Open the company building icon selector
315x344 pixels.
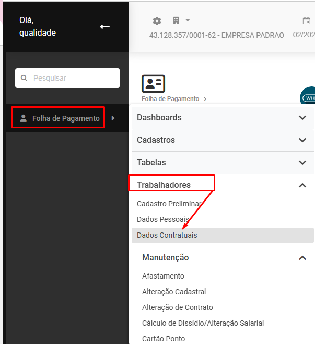click(176, 20)
